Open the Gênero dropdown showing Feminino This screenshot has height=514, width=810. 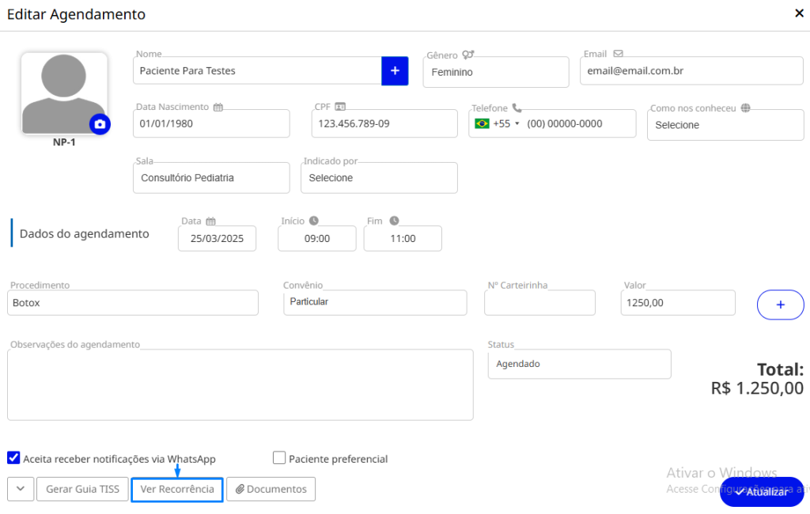pos(496,72)
